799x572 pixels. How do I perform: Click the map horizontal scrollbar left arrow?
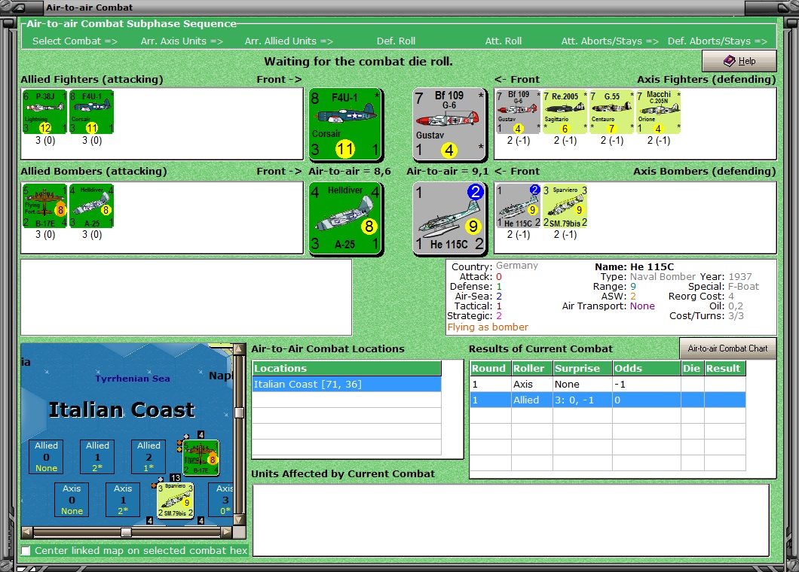28,532
